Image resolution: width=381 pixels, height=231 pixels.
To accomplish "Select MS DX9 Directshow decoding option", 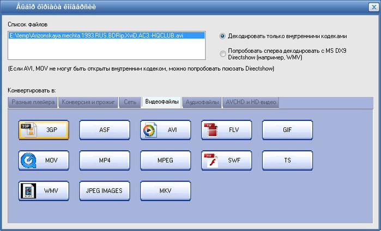I will click(222, 53).
